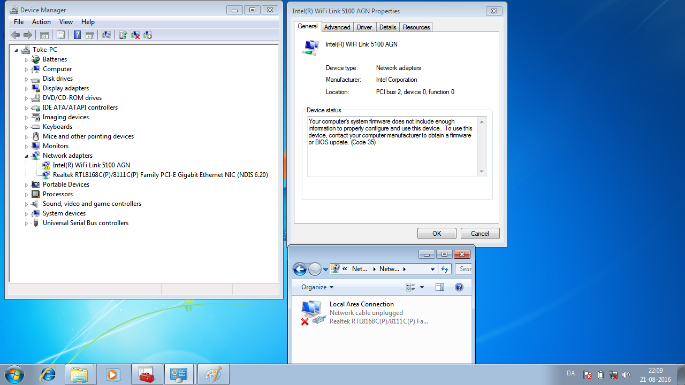Select Sound, video and game controllers

(x=92, y=204)
